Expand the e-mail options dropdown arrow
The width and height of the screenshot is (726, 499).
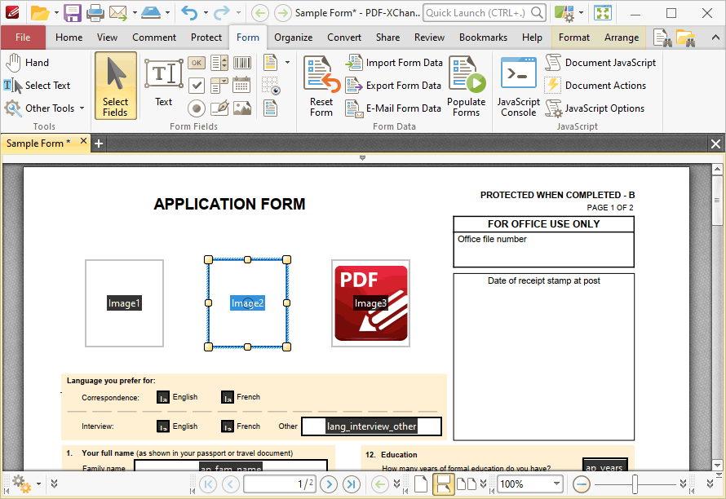135,12
